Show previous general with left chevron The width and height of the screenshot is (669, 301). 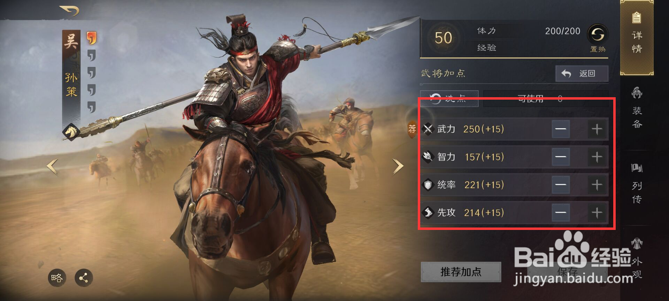(x=52, y=167)
